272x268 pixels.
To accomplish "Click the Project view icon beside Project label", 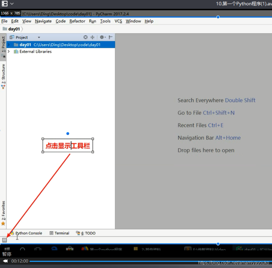I will point(12,37).
